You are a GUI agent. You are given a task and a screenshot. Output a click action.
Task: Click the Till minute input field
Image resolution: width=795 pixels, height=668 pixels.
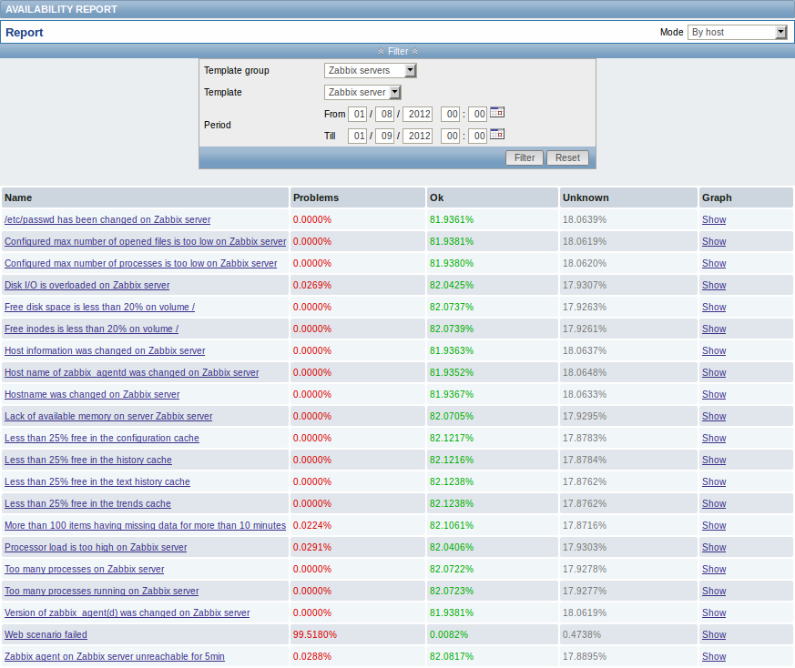point(477,136)
